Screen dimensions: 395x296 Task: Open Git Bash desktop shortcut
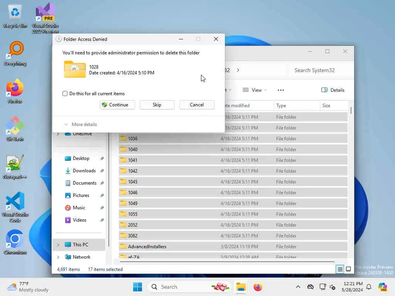click(x=15, y=129)
